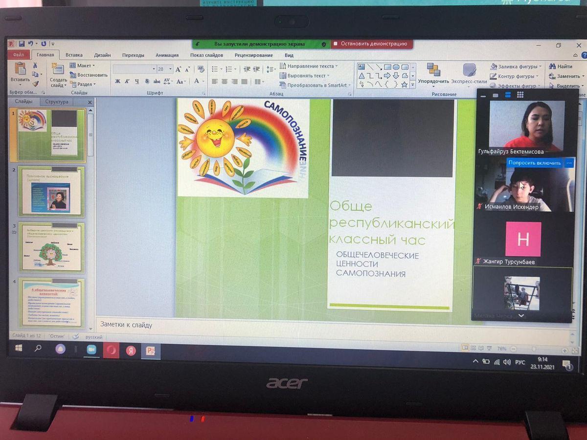Click the Попросить включить button

pyautogui.click(x=534, y=163)
